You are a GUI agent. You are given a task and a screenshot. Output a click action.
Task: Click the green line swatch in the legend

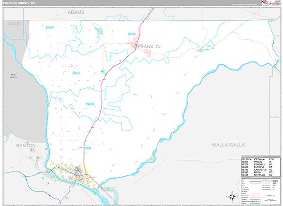254,204
